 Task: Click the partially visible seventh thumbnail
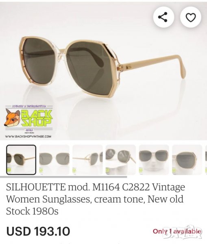pos(206,160)
